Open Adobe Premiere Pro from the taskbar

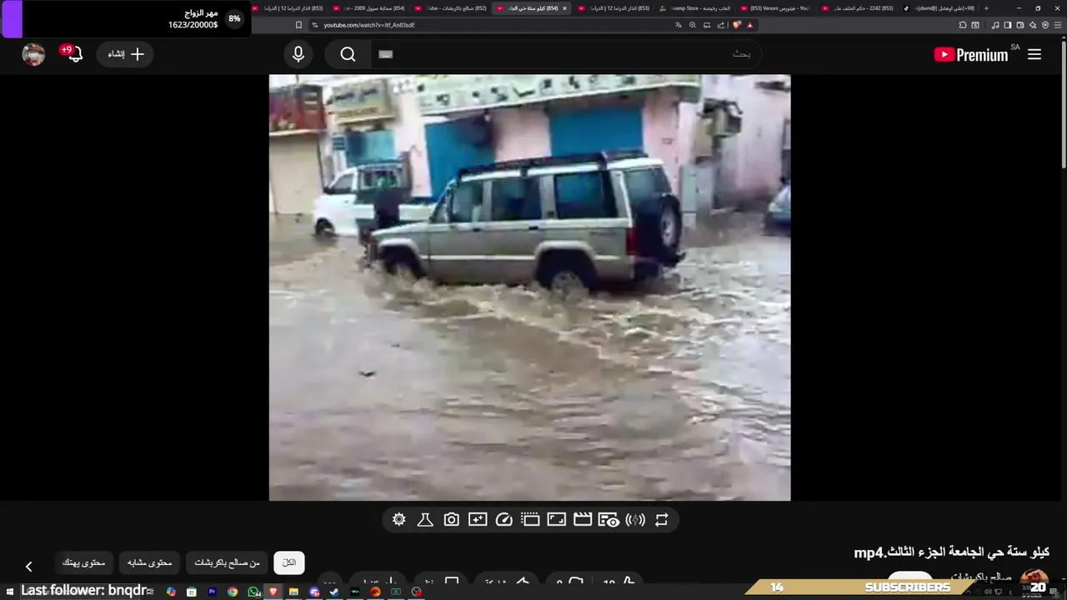click(x=212, y=592)
